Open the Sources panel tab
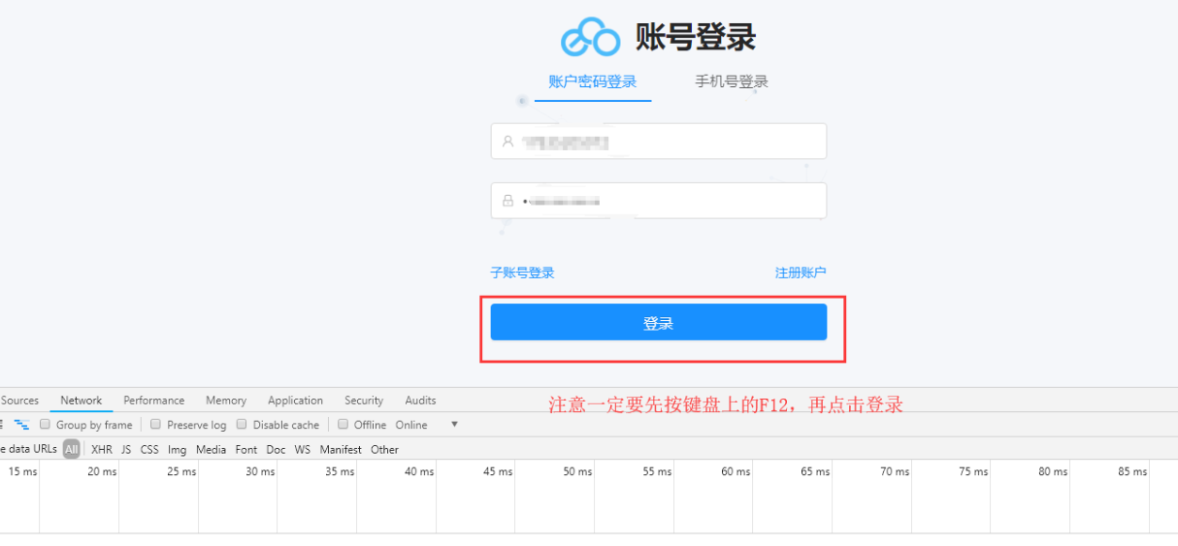Screen dimensions: 1178x546 click(x=19, y=401)
